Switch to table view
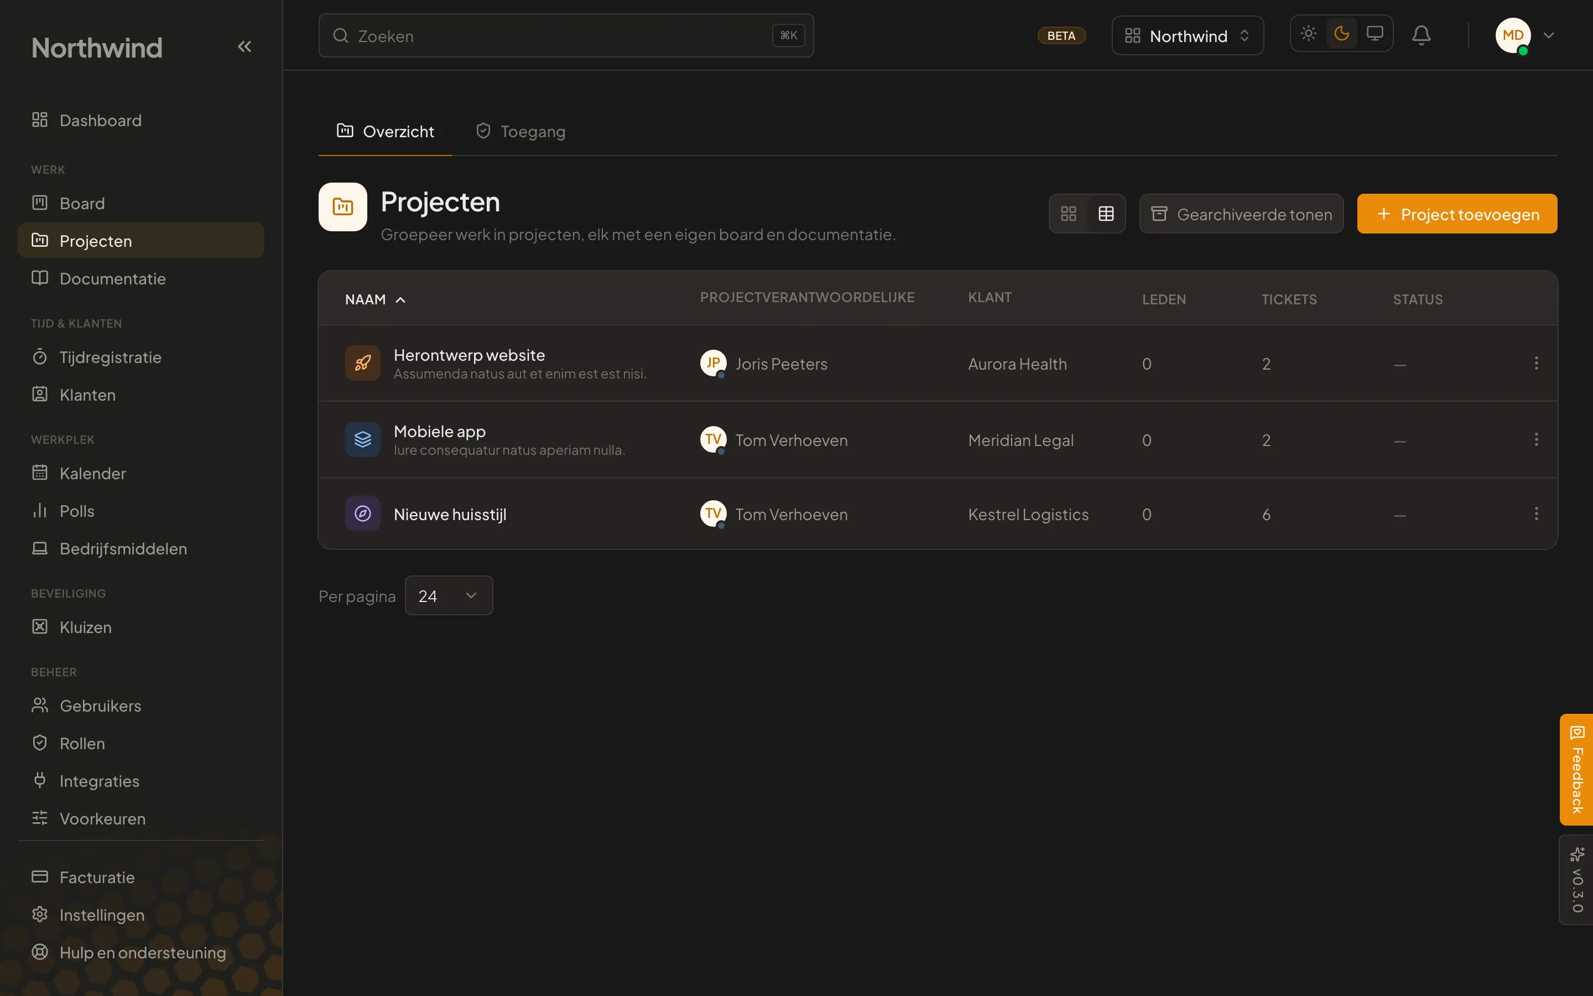The width and height of the screenshot is (1593, 996). (x=1106, y=214)
